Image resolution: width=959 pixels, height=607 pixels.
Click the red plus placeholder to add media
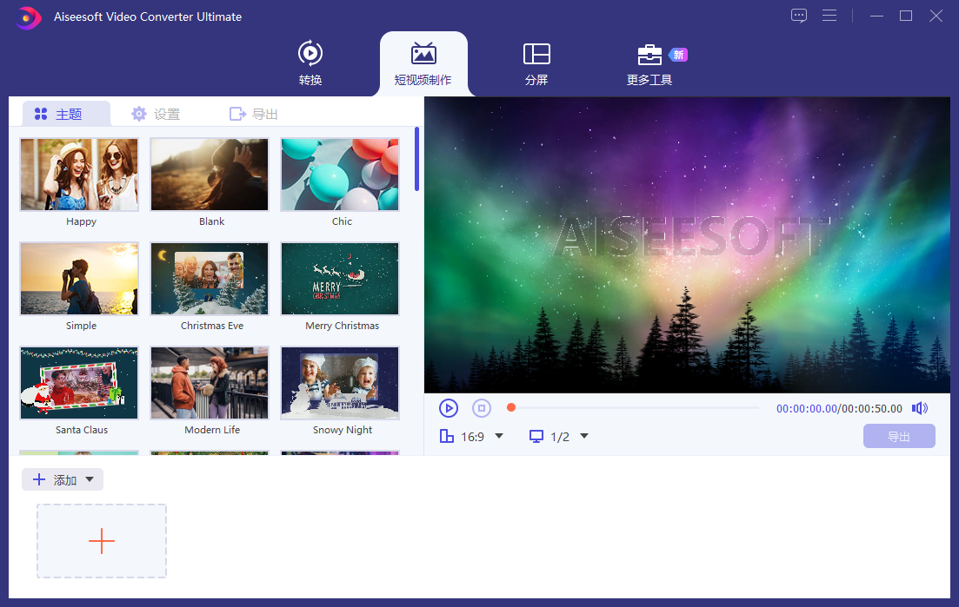click(x=102, y=541)
